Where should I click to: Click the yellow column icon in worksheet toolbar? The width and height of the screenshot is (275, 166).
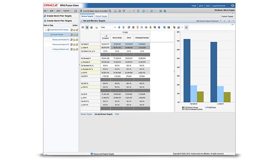coord(137,27)
